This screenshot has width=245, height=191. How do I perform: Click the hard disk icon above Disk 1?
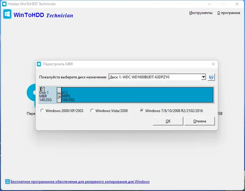pyautogui.click(x=42, y=89)
